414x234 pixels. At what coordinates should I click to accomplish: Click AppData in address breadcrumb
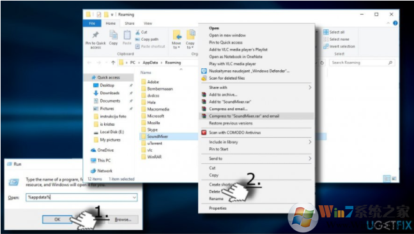[x=150, y=62]
